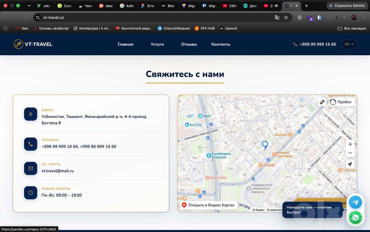Click the blue location marker on map
The width and height of the screenshot is (370, 232).
(265, 145)
